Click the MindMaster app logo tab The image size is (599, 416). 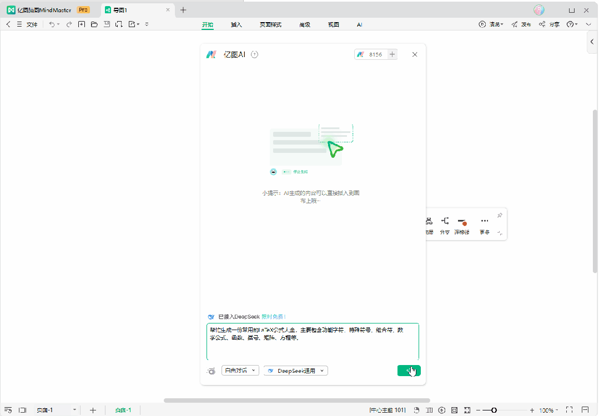[x=39, y=10]
